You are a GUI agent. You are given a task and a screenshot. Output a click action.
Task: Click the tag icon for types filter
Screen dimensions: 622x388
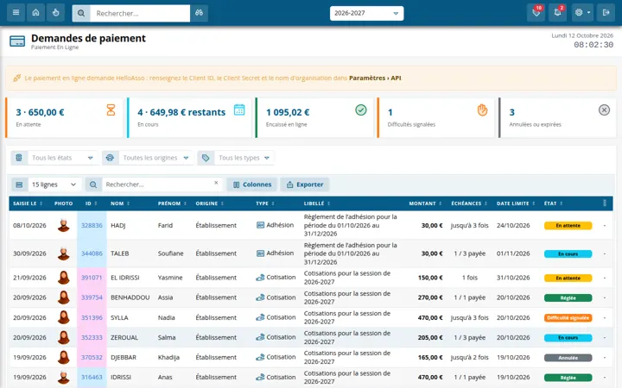click(206, 158)
